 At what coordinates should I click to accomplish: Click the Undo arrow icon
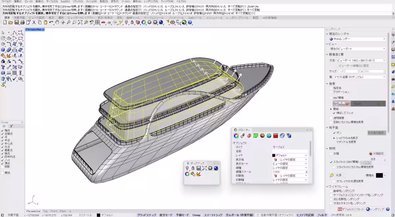[x=51, y=22]
